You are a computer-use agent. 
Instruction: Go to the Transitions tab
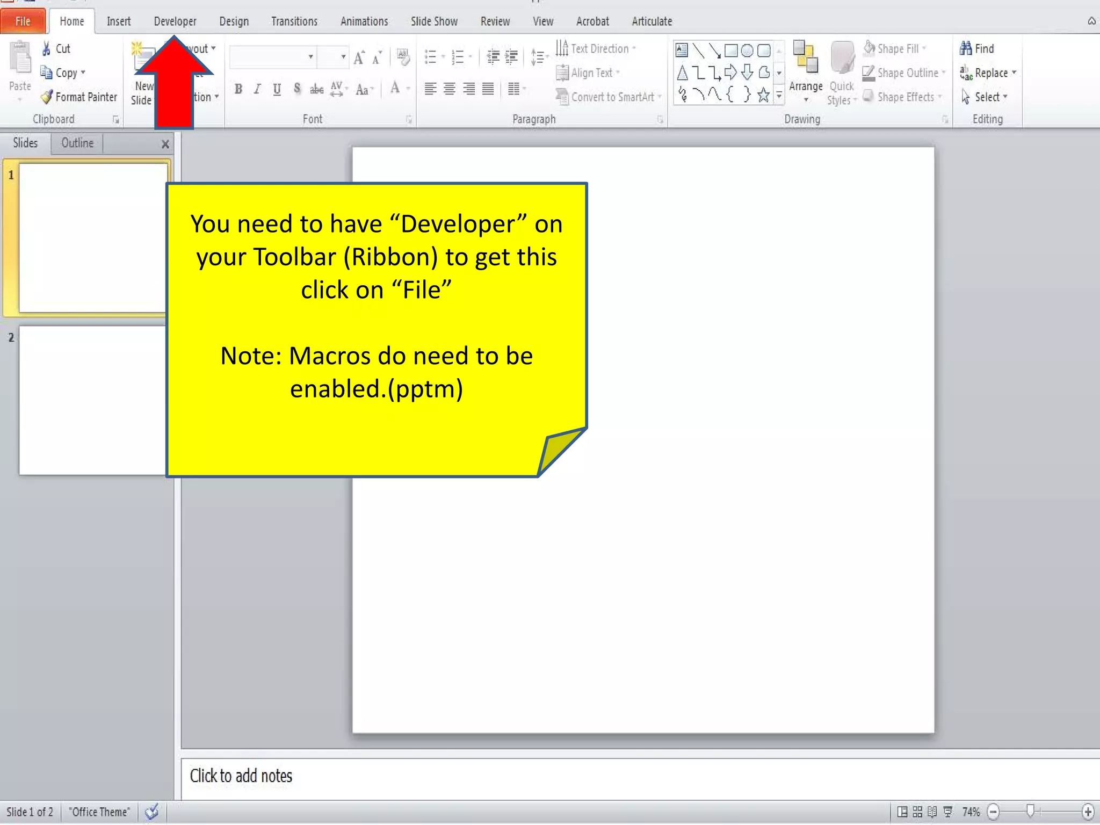pyautogui.click(x=294, y=21)
